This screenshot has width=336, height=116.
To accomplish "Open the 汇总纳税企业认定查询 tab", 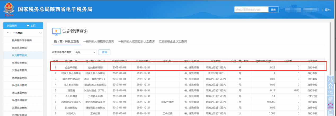I will [173, 42].
